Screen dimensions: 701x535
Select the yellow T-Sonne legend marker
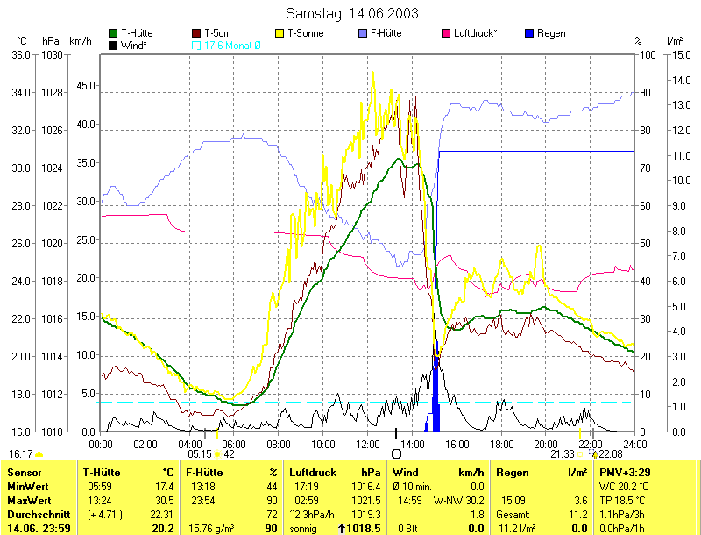(281, 33)
